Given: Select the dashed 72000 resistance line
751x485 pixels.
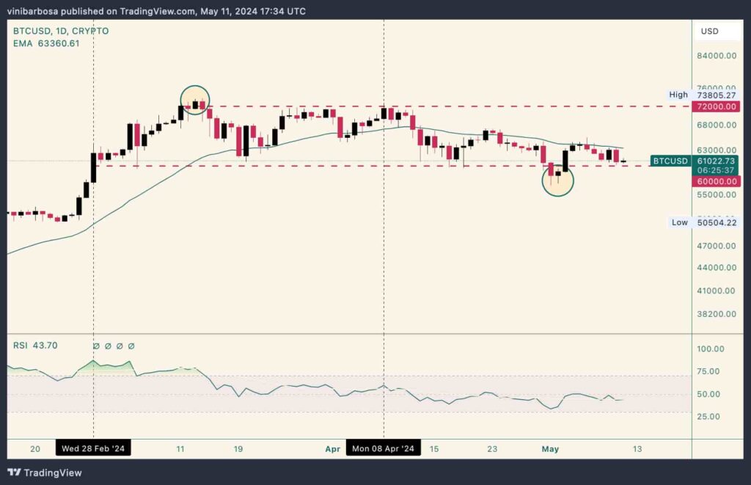Looking at the screenshot, I should click(x=440, y=106).
